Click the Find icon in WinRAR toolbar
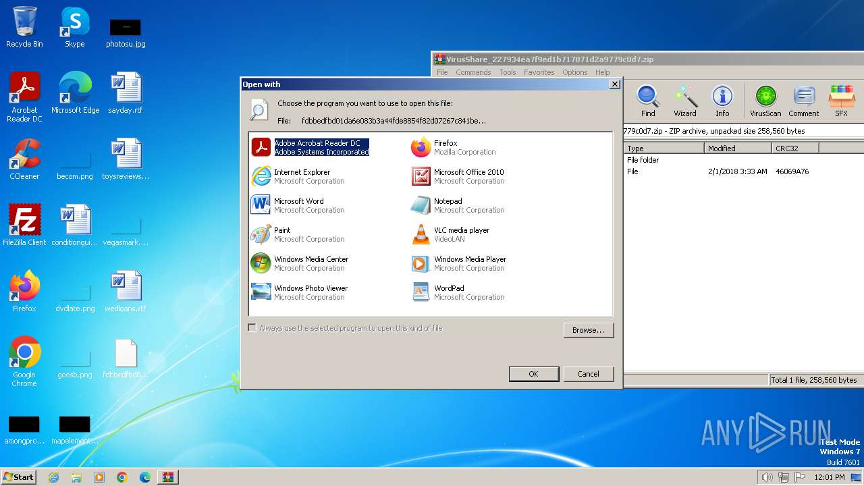Screen dimensions: 864x486 [x=648, y=101]
